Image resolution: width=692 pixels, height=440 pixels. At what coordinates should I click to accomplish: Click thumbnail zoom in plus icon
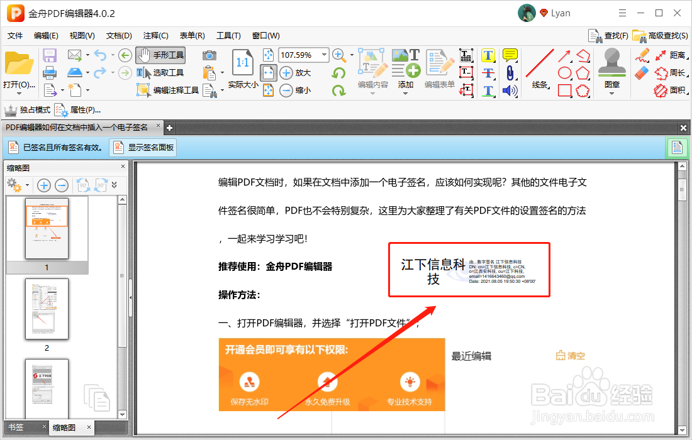[x=43, y=185]
